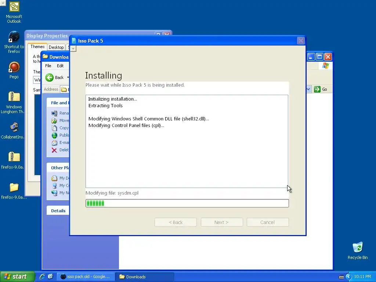Open the address bar dropdown in Downloads window
376x282 pixels.
pos(308,89)
